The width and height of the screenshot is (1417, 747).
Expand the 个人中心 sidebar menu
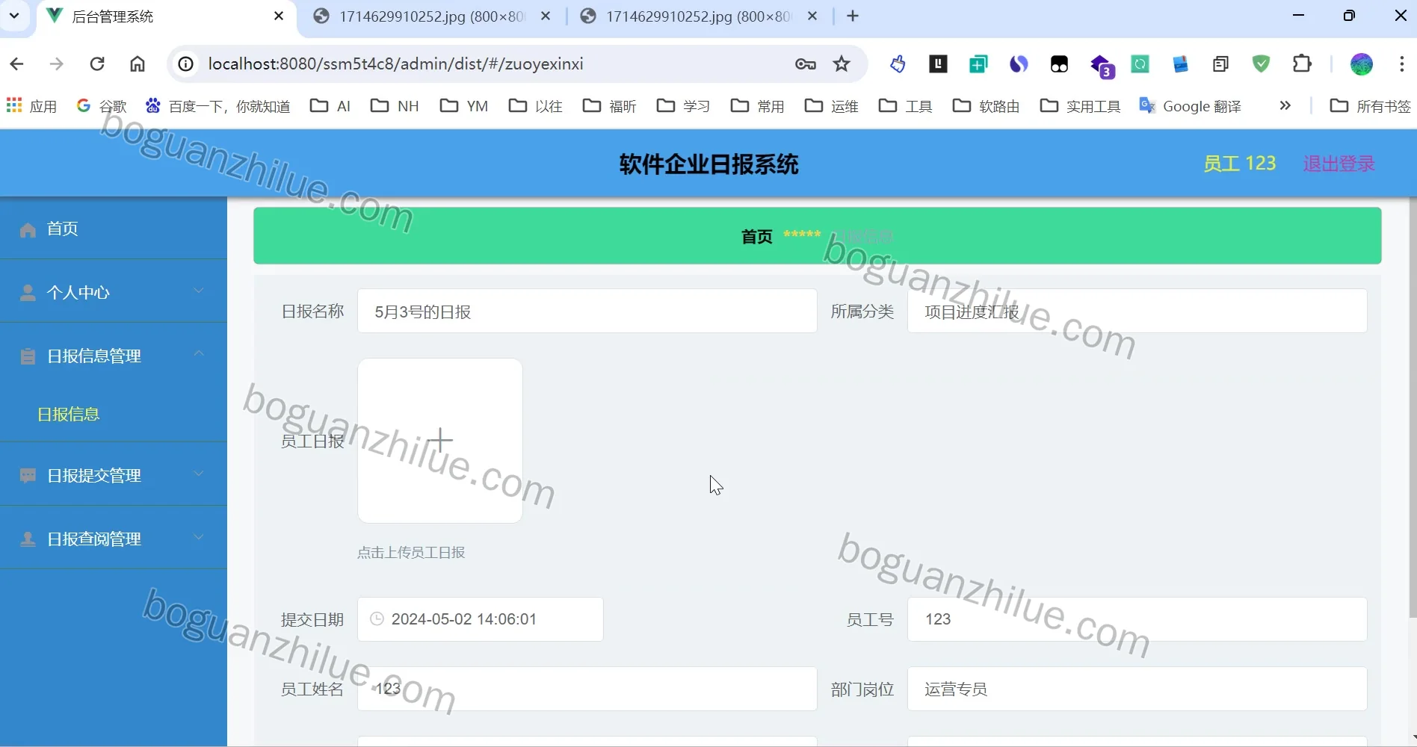point(114,292)
